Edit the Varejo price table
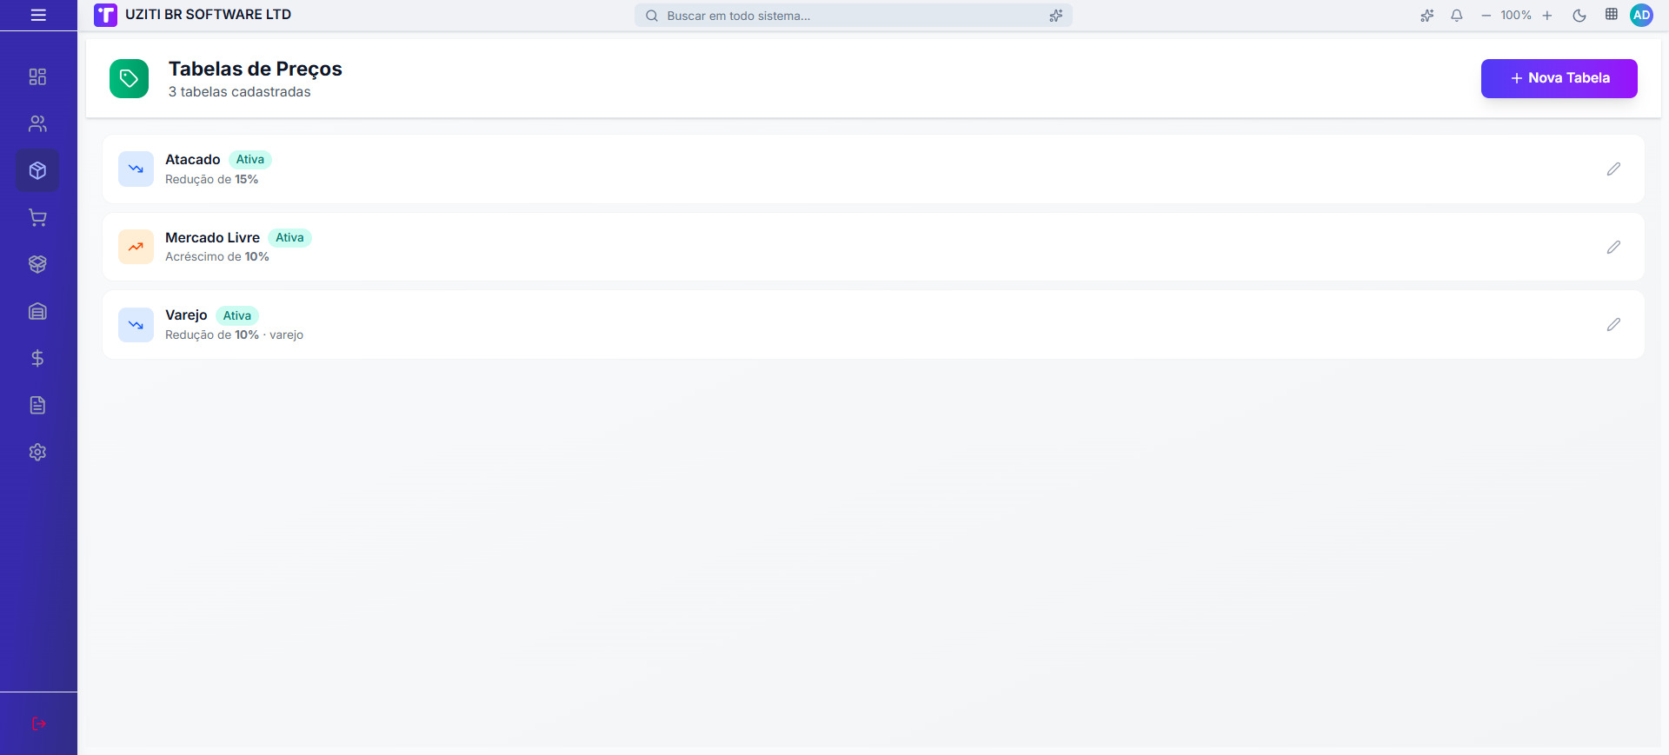The height and width of the screenshot is (755, 1669). pos(1613,324)
